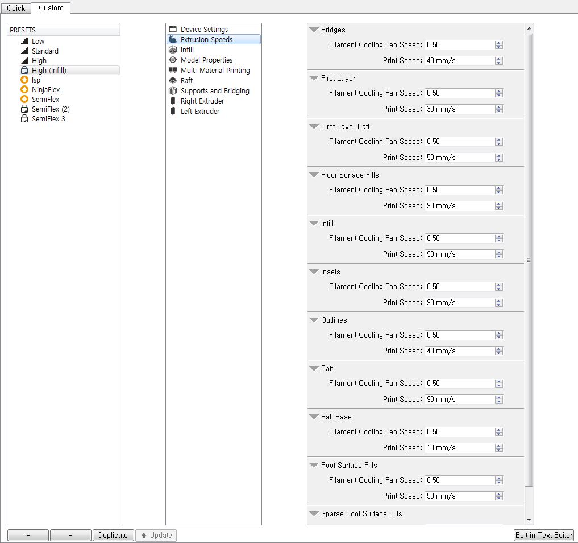Click Edit in Text Editor button

(x=544, y=535)
